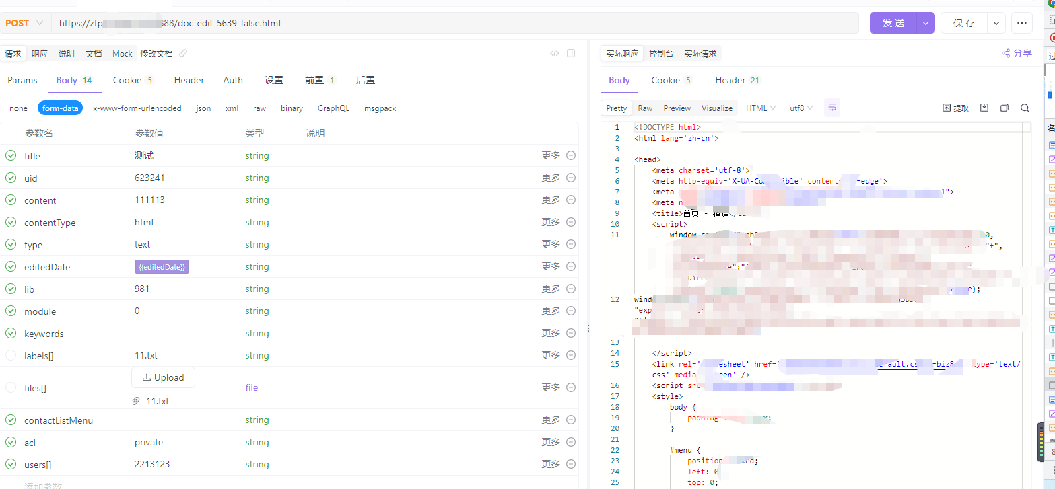Click the link icon beside 修改文档
The image size is (1055, 489).
pos(183,54)
